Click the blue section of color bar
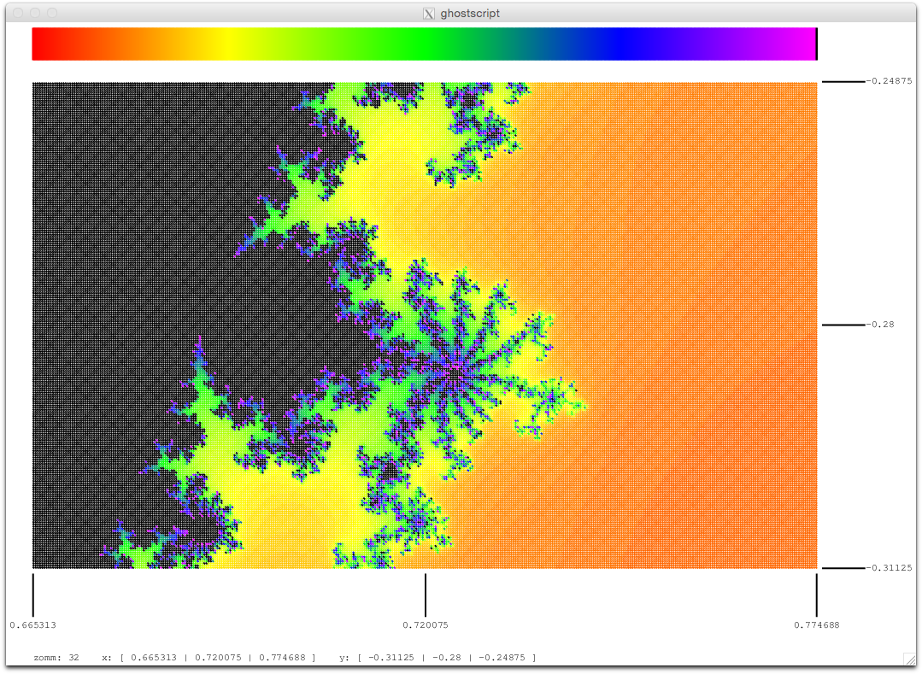Screen dimensions: 922x674 tap(623, 44)
